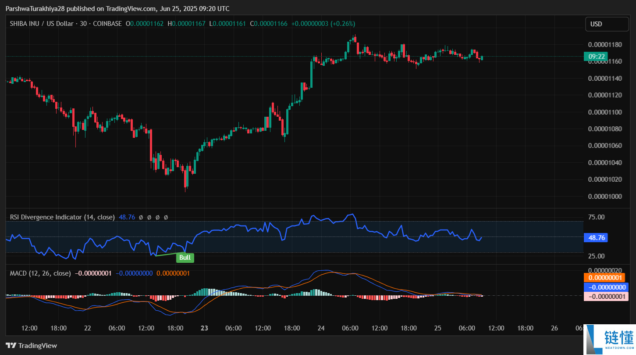636x355 pixels.
Task: Open the 30-minute timeframe selector
Action: click(83, 24)
